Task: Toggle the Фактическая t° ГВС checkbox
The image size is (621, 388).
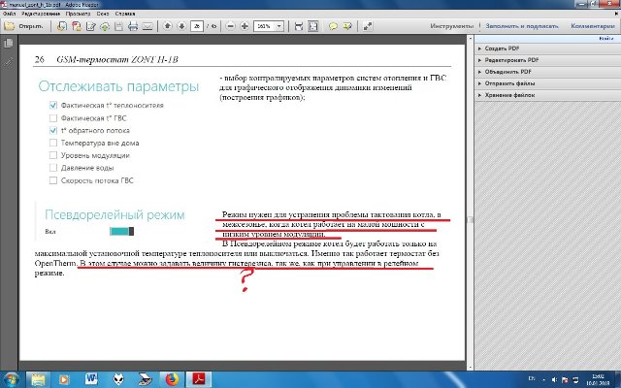Action: [53, 116]
